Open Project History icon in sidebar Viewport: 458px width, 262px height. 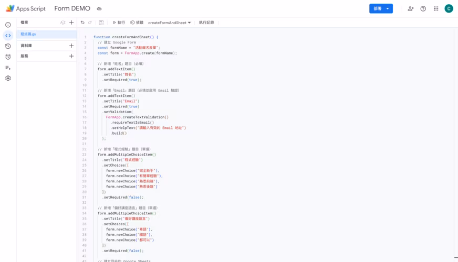click(x=8, y=46)
